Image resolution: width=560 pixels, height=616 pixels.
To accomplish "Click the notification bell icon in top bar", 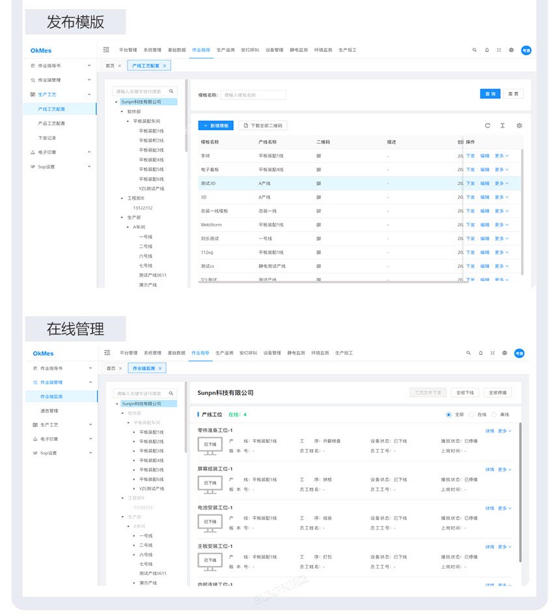I will [486, 49].
